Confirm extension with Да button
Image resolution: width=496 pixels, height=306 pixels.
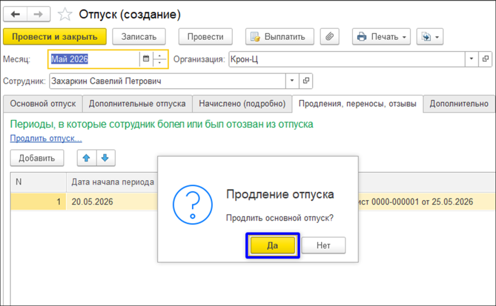[272, 245]
